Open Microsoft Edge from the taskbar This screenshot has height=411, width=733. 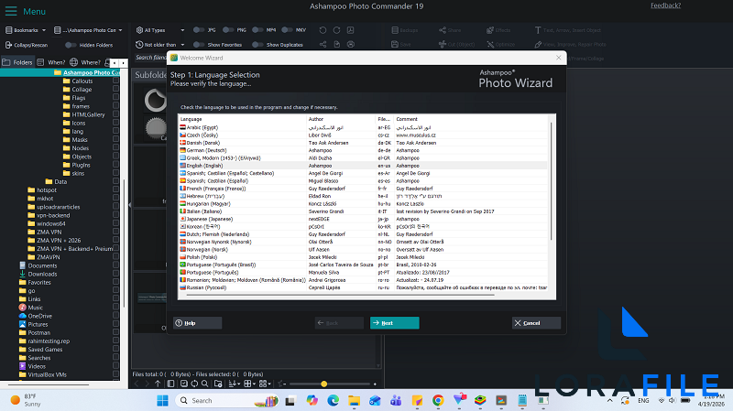333,400
